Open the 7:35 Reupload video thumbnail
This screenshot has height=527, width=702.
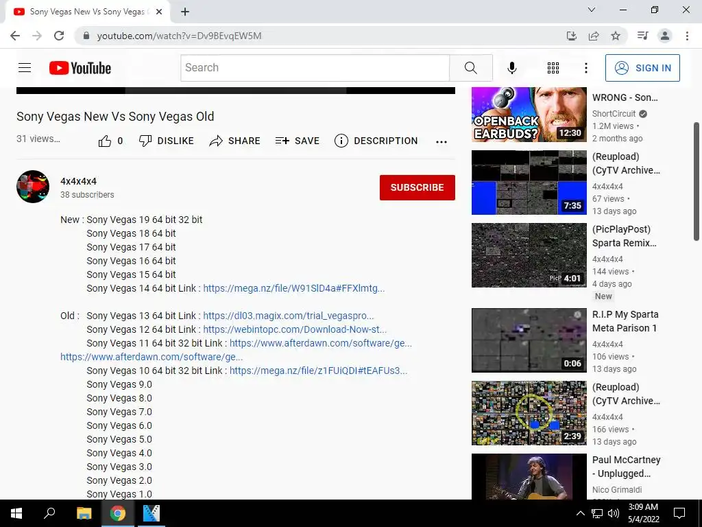(529, 183)
